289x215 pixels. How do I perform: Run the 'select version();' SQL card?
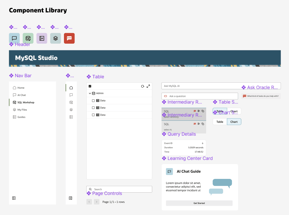[199, 111]
